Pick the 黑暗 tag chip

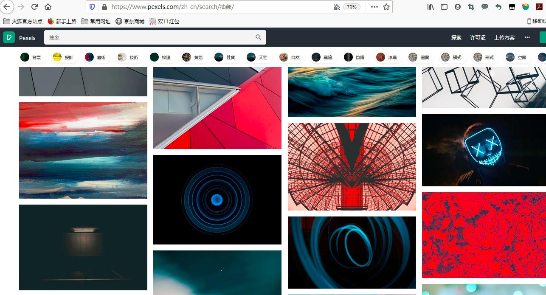pyautogui.click(x=322, y=57)
